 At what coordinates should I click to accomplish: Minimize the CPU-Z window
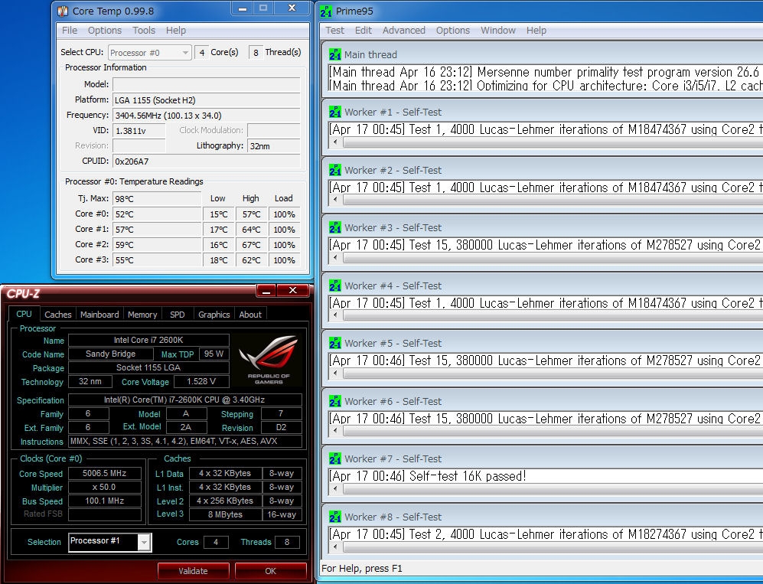pyautogui.click(x=266, y=291)
